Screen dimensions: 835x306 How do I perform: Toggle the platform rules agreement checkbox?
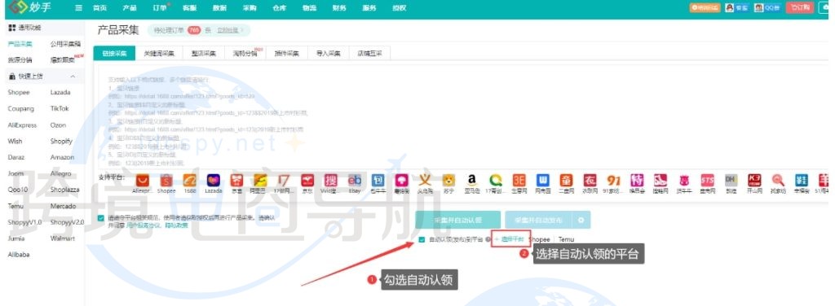(101, 218)
